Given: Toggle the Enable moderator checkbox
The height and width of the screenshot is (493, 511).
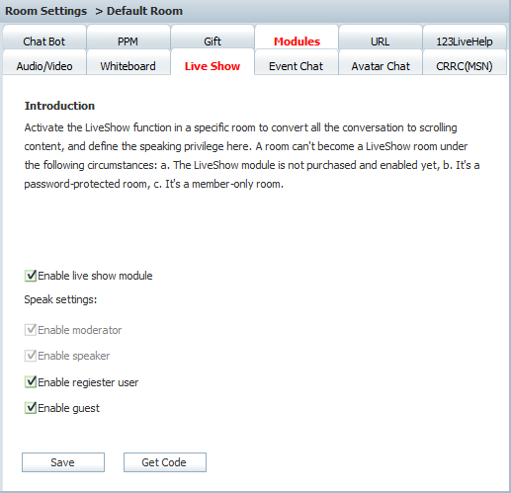Looking at the screenshot, I should tap(31, 330).
